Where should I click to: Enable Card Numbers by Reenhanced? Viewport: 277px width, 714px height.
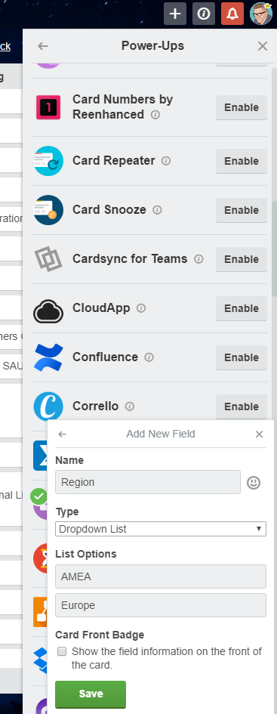click(x=242, y=108)
